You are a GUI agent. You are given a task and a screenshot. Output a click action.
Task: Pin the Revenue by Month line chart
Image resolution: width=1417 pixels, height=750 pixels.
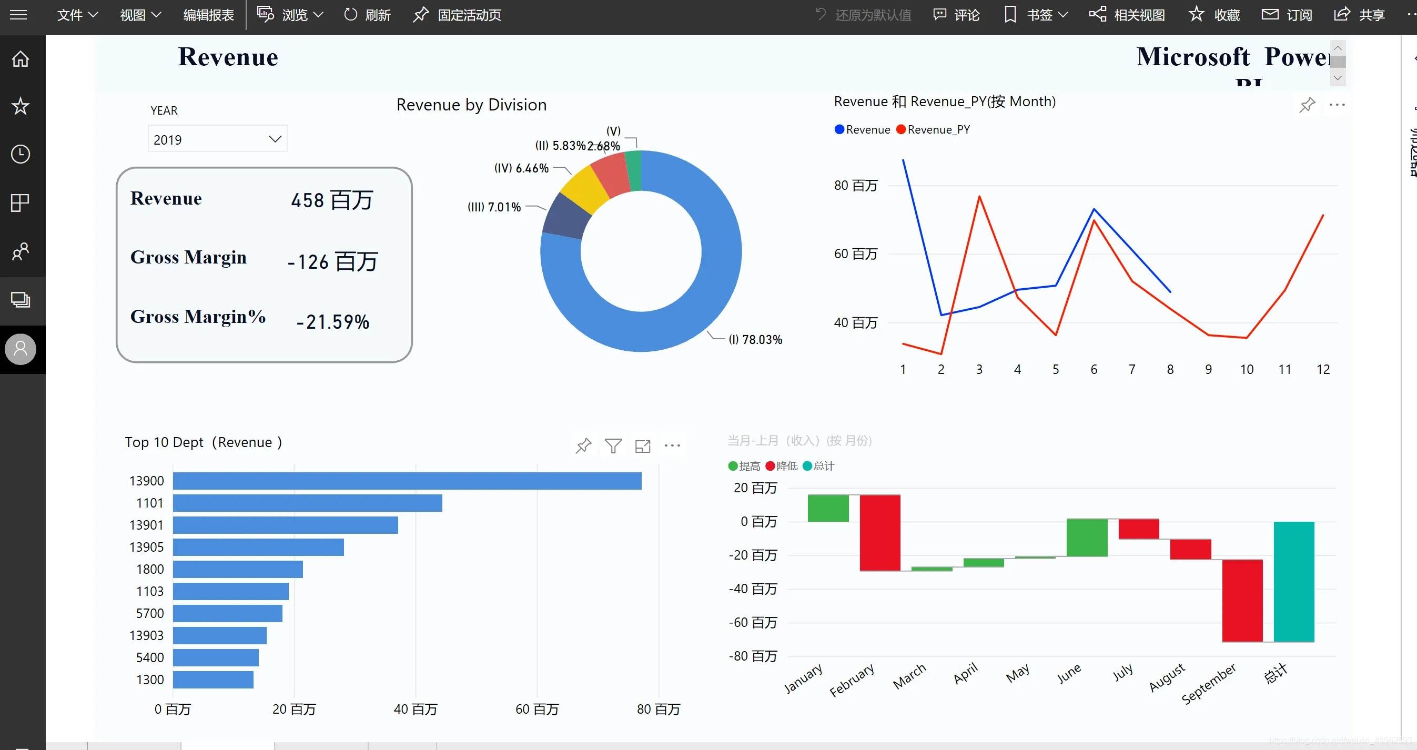1308,105
